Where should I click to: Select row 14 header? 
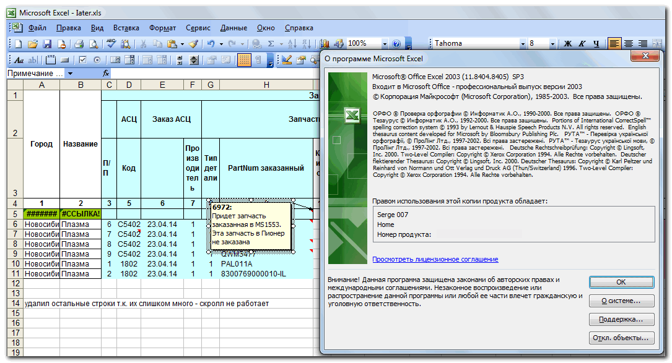[15, 303]
